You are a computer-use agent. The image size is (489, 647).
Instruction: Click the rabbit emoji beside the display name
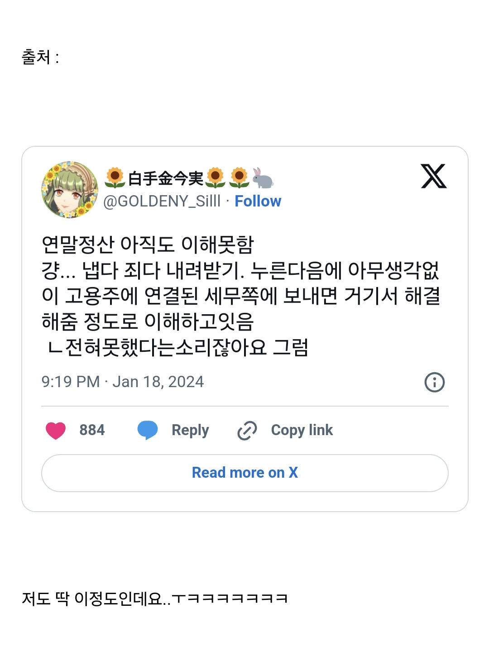[x=263, y=178]
